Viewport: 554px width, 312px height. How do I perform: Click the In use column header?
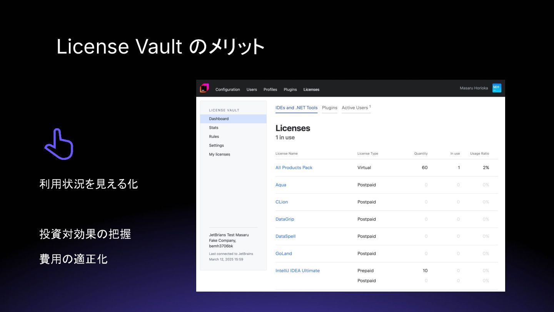[x=455, y=153]
